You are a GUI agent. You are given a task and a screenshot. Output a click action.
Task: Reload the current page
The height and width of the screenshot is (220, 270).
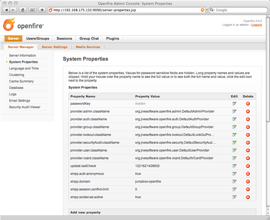click(23, 10)
